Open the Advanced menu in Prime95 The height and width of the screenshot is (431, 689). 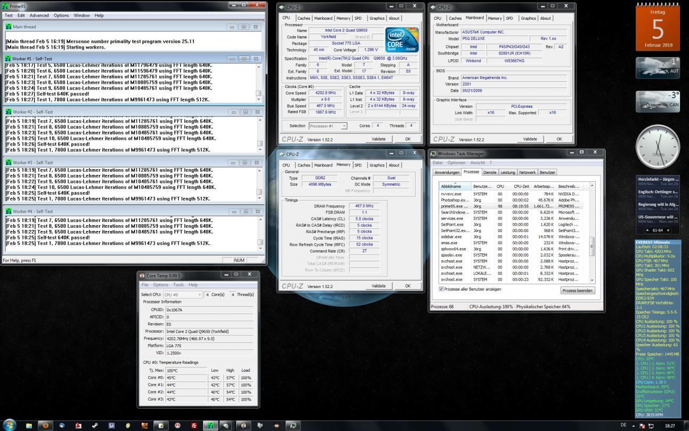(x=39, y=15)
